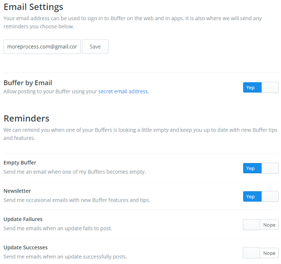Click the Empty Buffer description sentence
281x264 pixels.
point(75,172)
